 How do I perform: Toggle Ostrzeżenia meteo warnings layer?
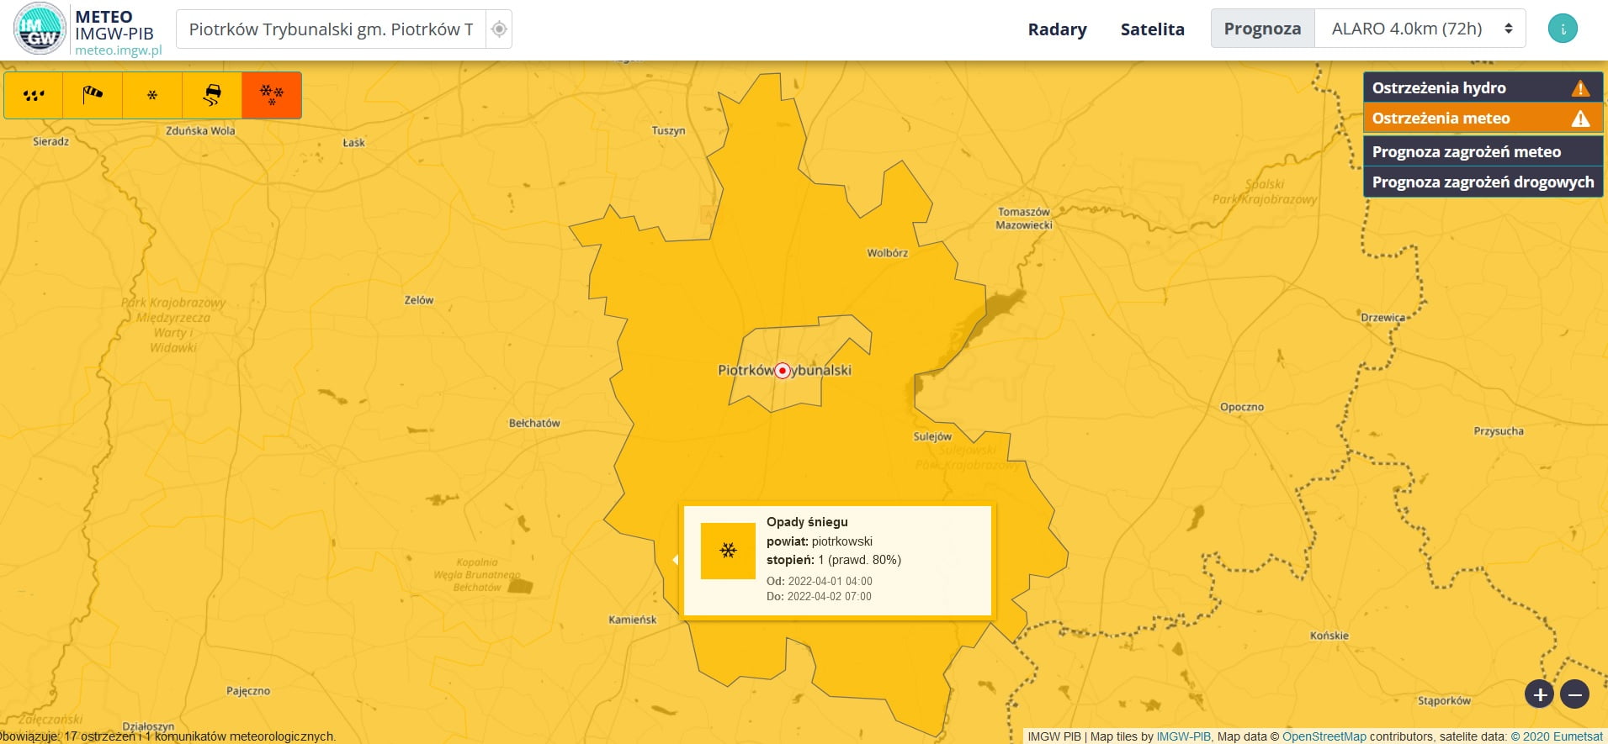(x=1482, y=119)
